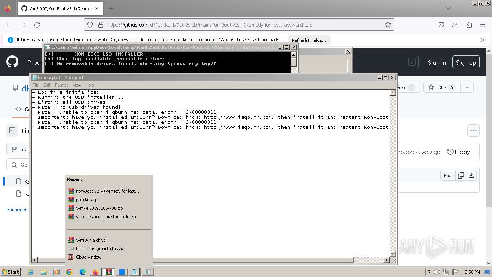The width and height of the screenshot is (492, 277).
Task: Show hidden system tray icons
Action: 429,272
